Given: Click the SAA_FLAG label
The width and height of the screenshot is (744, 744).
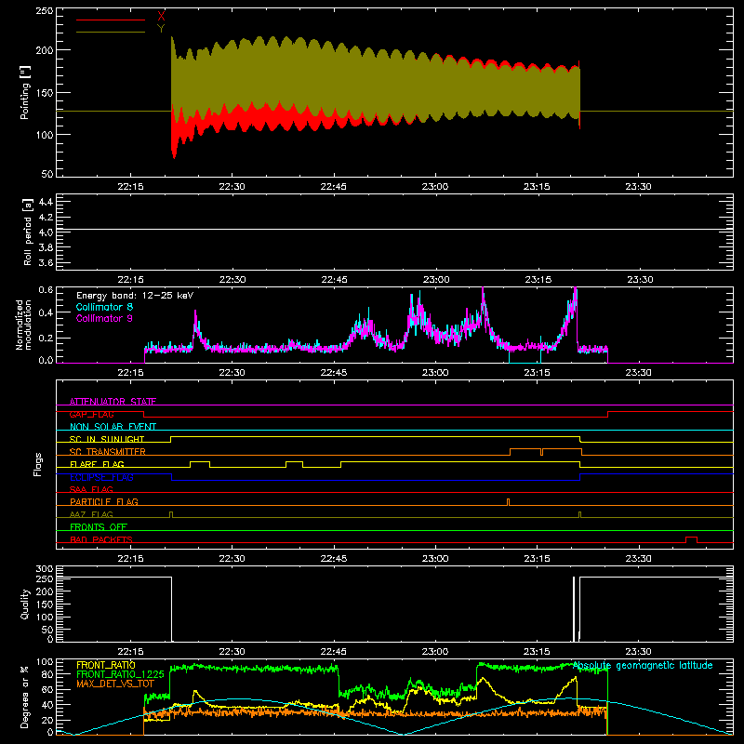Looking at the screenshot, I should (x=91, y=489).
